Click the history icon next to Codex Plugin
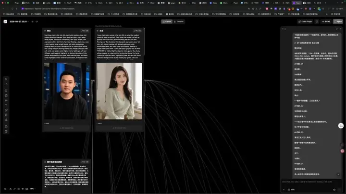Image resolution: width=346 pixels, height=194 pixels. (317, 22)
